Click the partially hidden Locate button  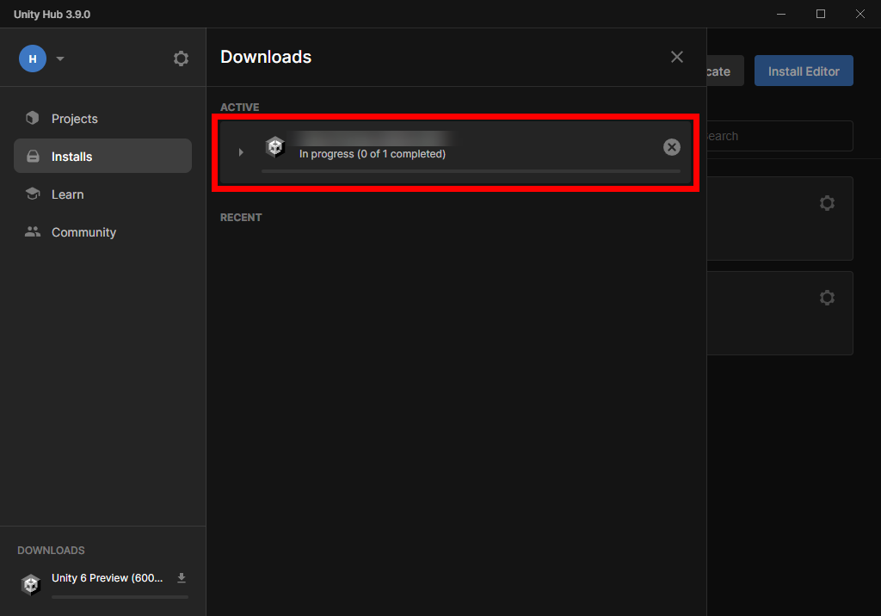[x=725, y=71]
